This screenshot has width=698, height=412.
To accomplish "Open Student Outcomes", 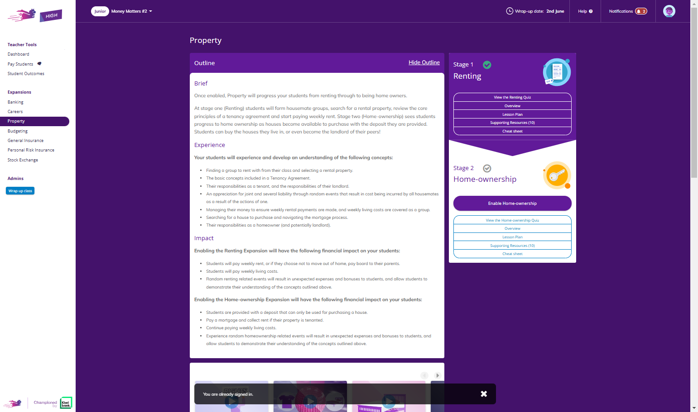I will (26, 74).
